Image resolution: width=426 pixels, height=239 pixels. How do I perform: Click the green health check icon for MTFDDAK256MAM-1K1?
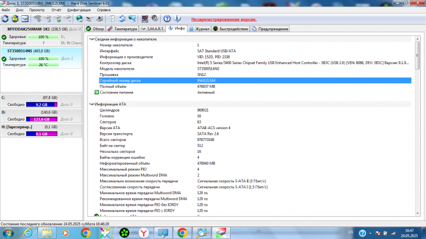(x=4, y=37)
